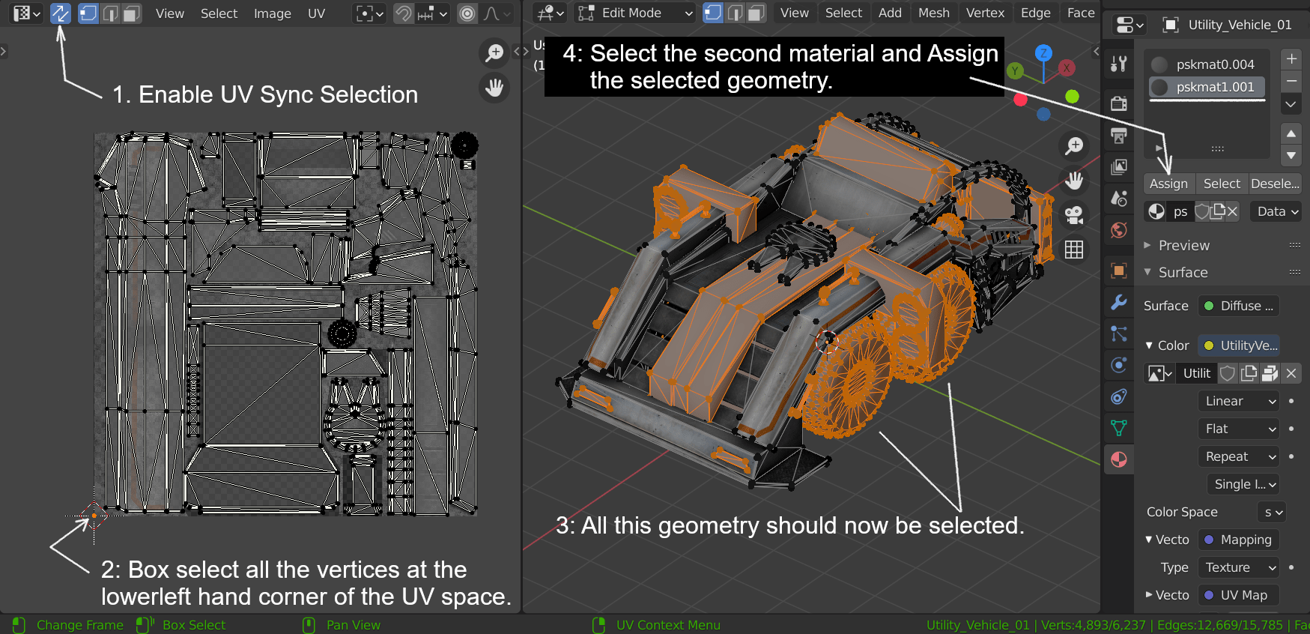This screenshot has height=634, width=1310.
Task: Open the Material properties tab
Action: point(1119,459)
